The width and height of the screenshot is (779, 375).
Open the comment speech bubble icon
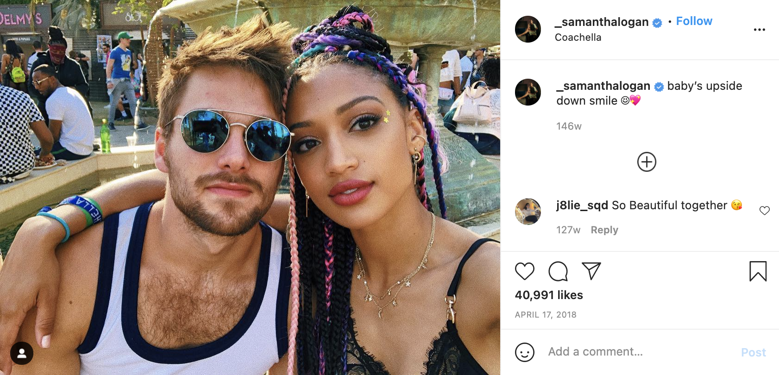click(x=558, y=271)
